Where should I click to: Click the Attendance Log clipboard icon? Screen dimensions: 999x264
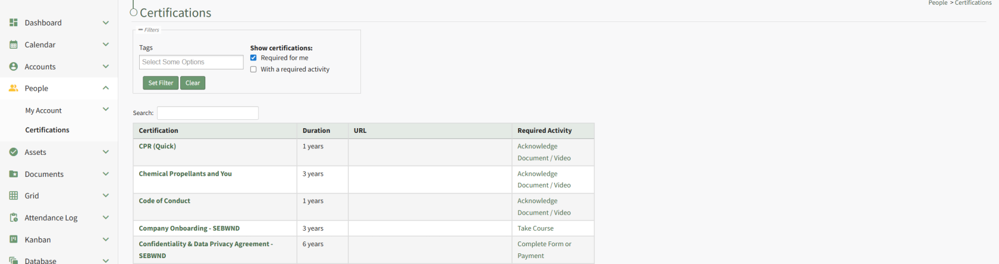tap(14, 218)
